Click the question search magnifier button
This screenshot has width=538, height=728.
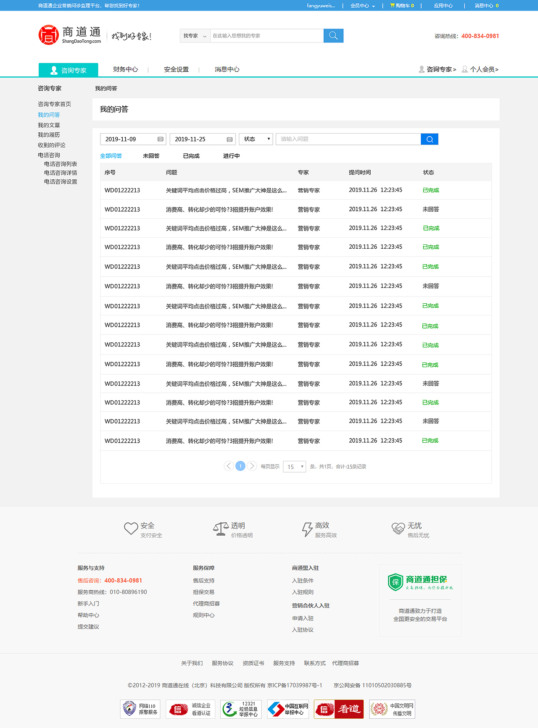[430, 139]
